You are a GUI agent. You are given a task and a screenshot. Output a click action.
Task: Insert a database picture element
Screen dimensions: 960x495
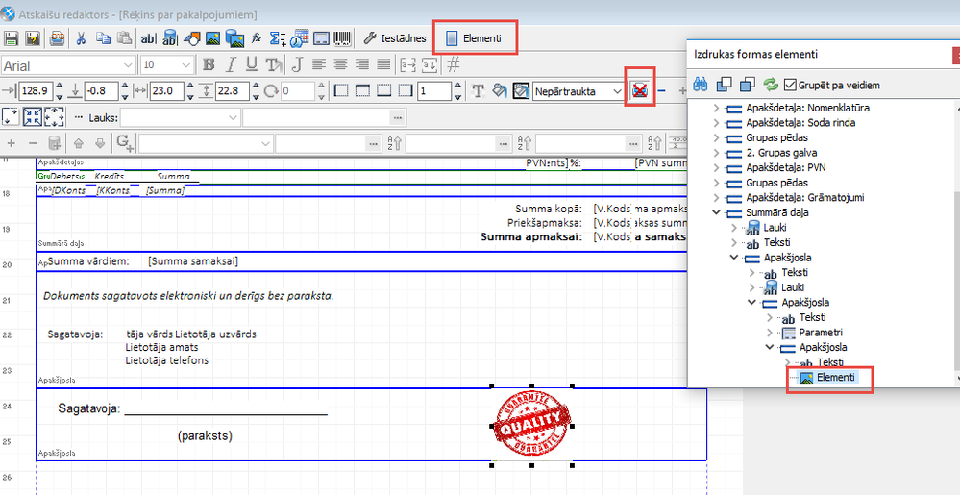point(234,38)
